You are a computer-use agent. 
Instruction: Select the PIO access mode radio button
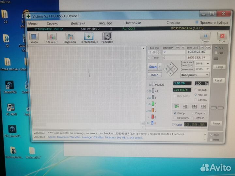pyautogui.click(x=216, y=53)
